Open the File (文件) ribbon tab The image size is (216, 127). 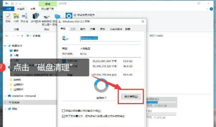(x=9, y=9)
